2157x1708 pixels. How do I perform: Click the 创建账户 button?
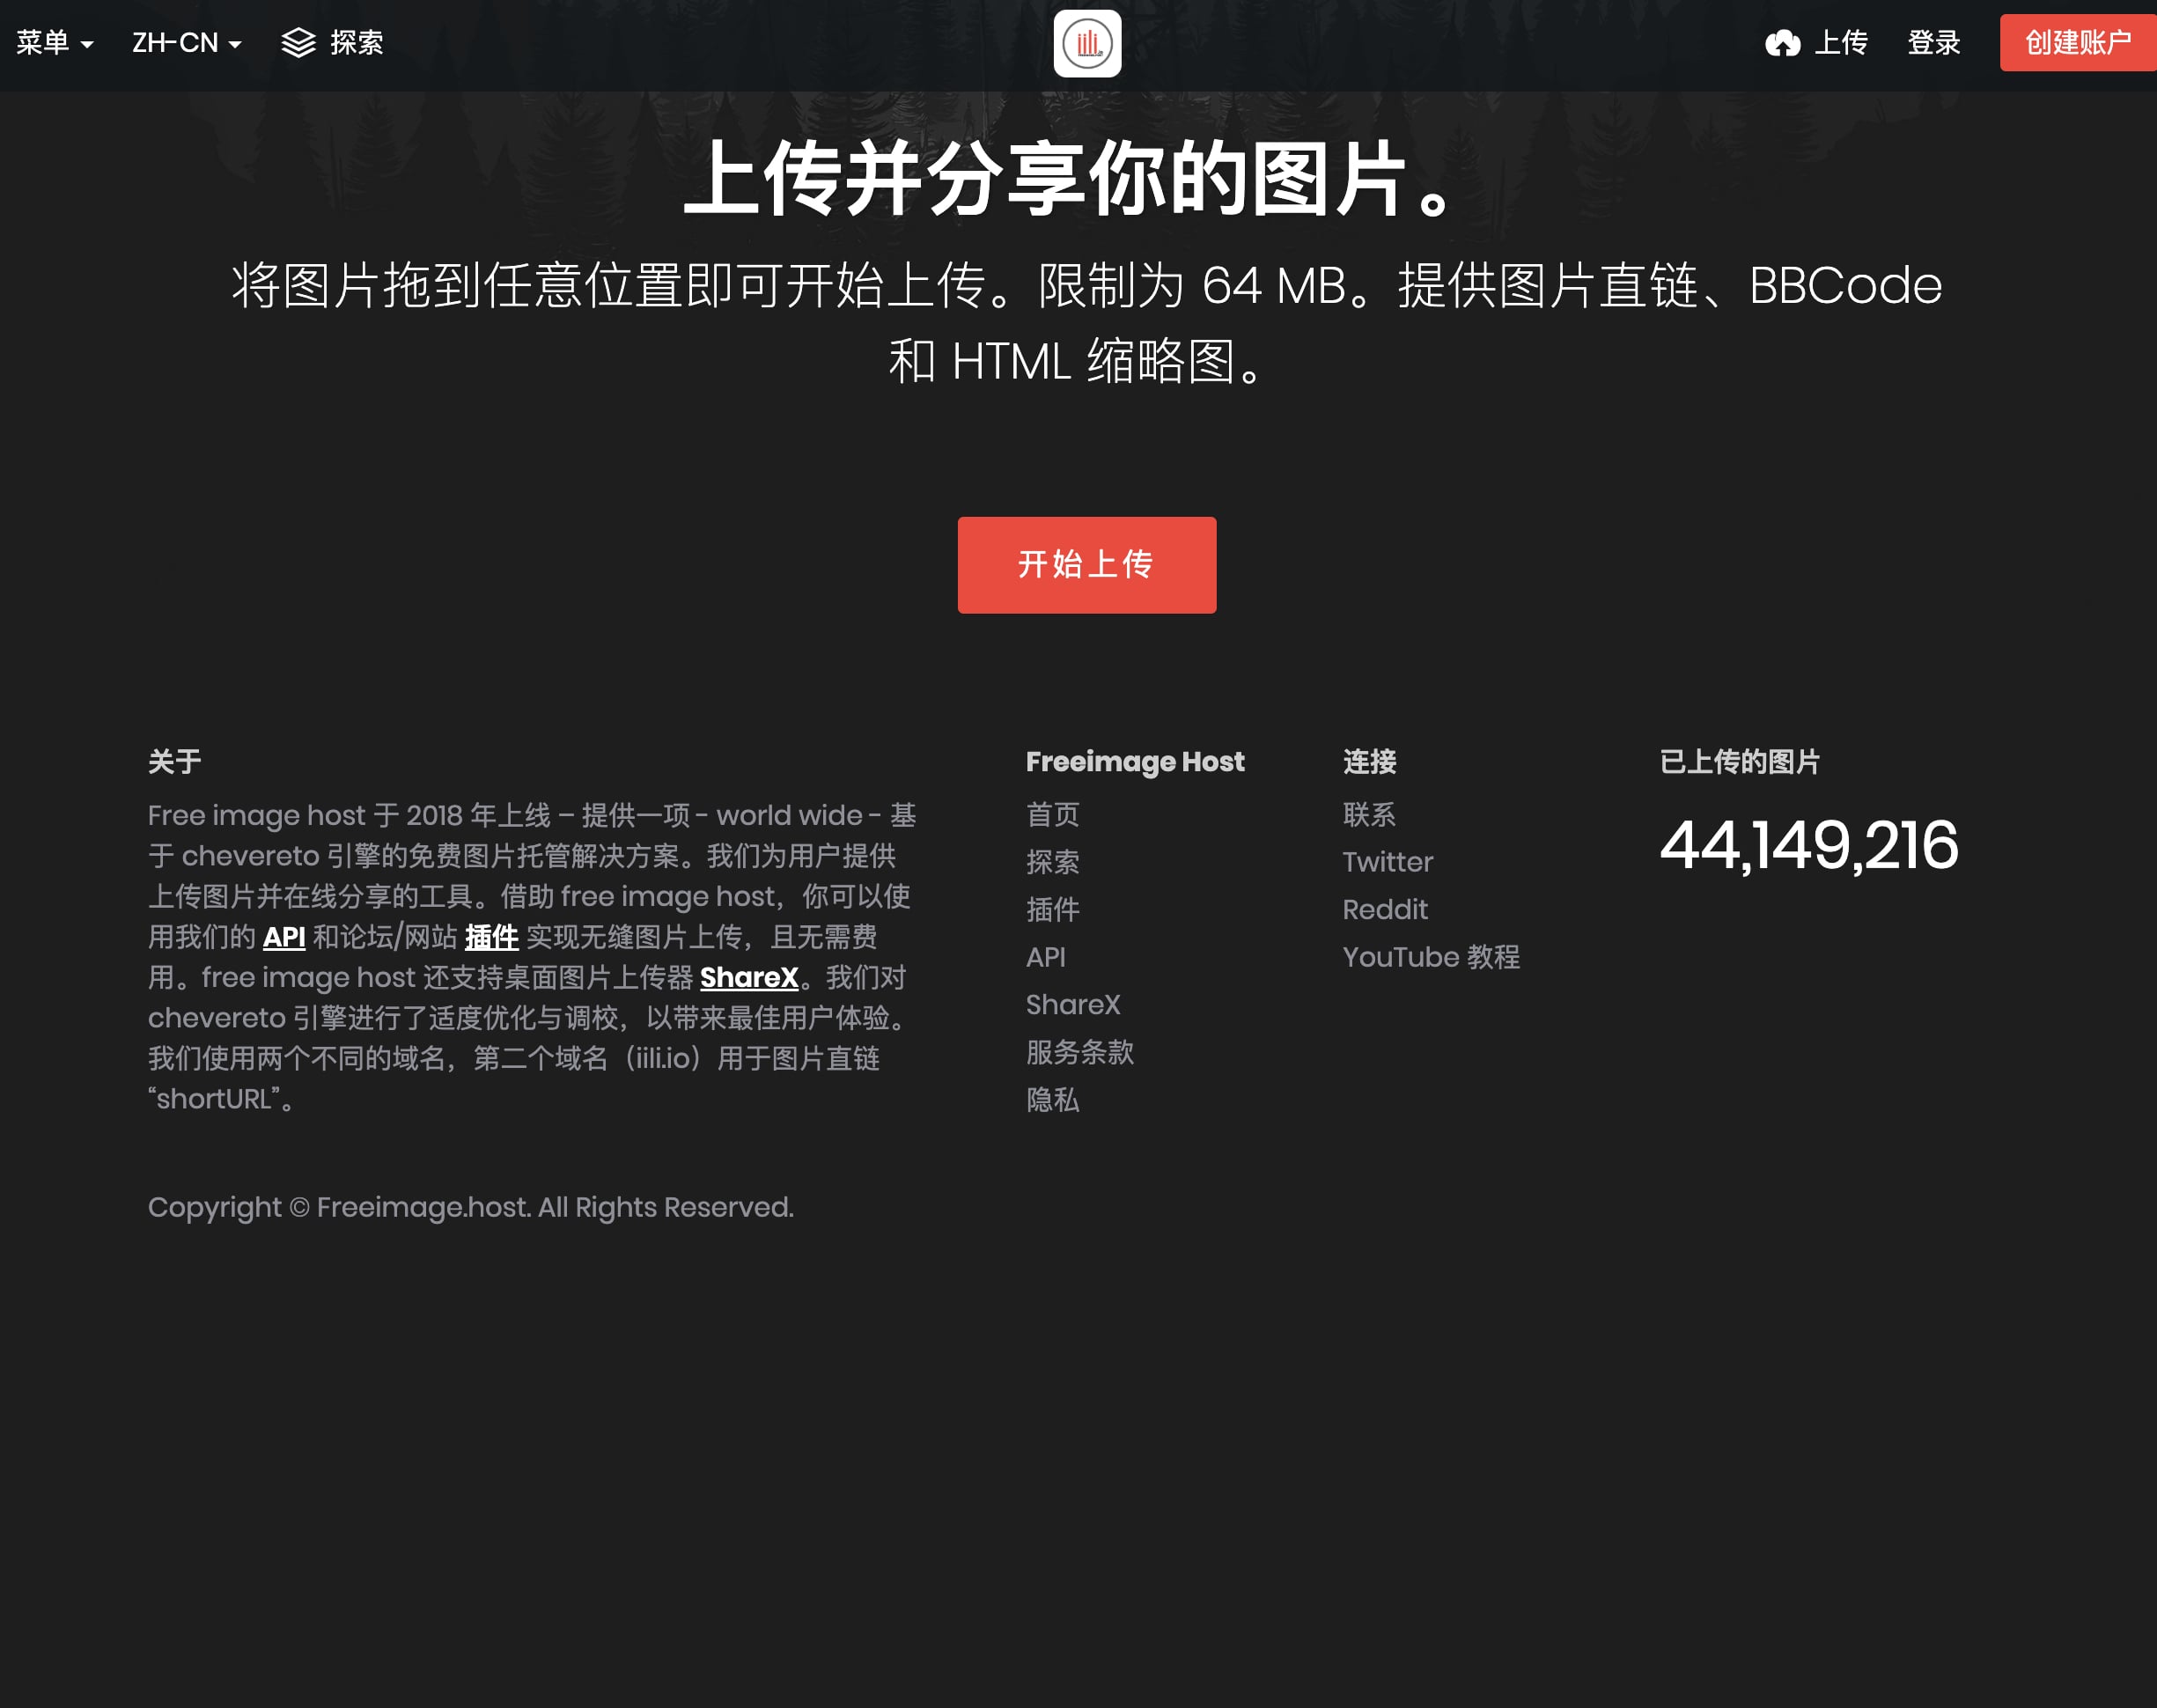[2078, 43]
